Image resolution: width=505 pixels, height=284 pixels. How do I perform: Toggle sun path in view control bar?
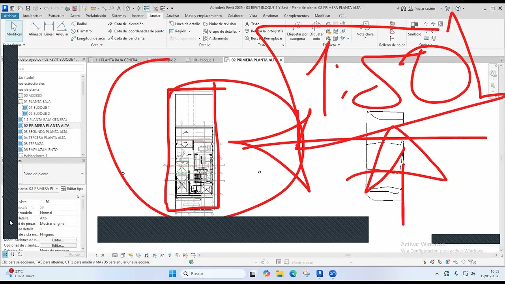coord(131,255)
